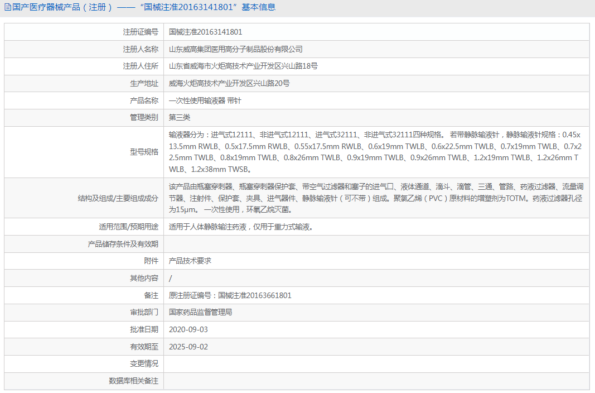The image size is (595, 393).
Task: Click management class value 第三类
Action: tap(180, 117)
